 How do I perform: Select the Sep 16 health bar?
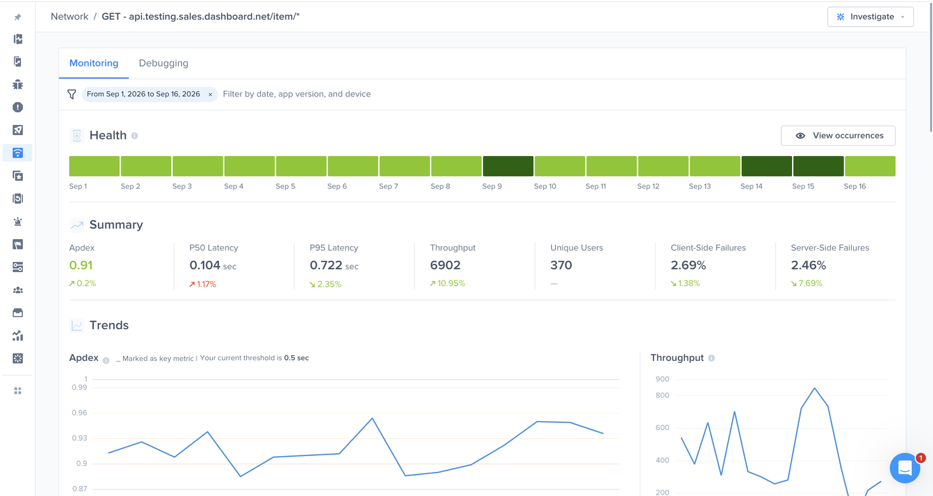(870, 166)
